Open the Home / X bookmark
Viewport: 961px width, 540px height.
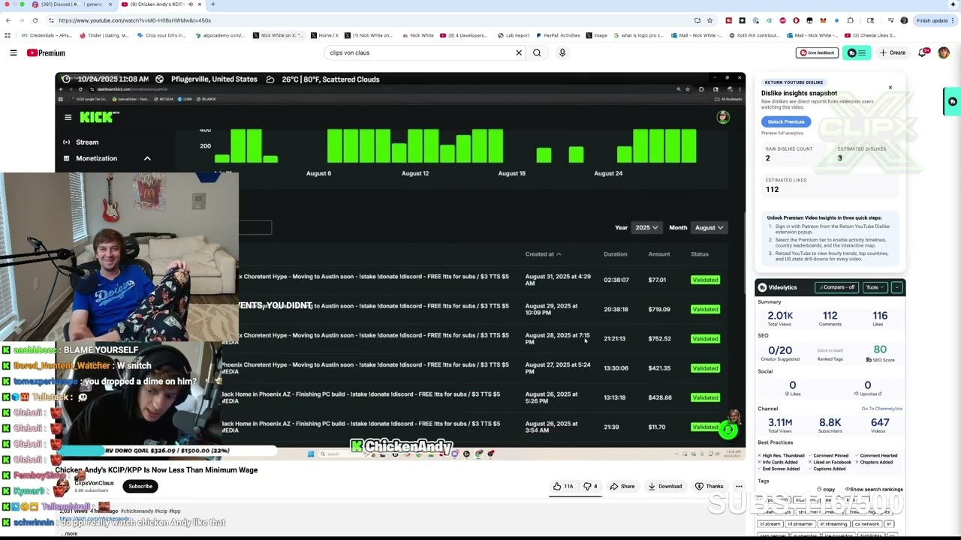[x=324, y=35]
